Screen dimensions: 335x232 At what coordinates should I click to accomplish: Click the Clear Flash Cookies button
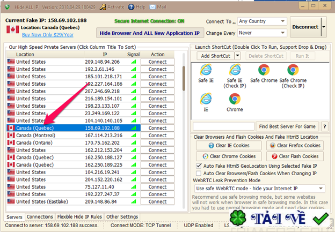tap(295, 156)
